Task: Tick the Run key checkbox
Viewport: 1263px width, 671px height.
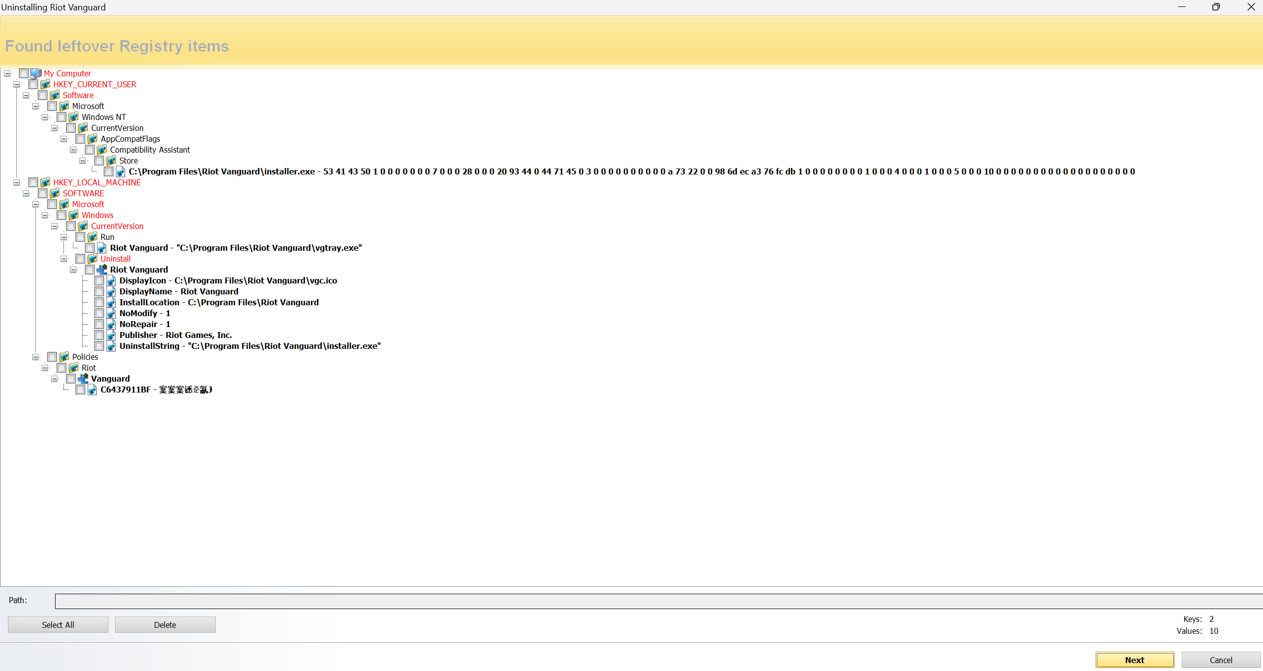Action: pos(80,237)
